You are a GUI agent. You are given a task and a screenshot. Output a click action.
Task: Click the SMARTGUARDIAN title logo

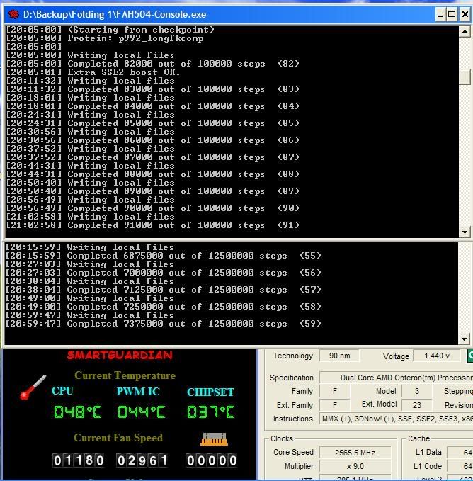[x=120, y=355]
